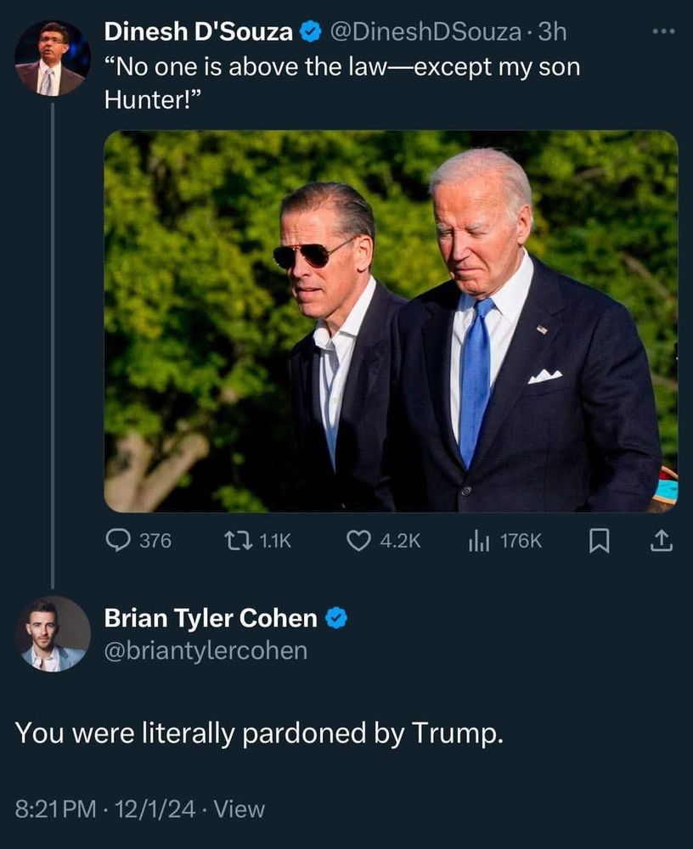Click the 3h post time link
The image size is (693, 849).
pyautogui.click(x=552, y=33)
